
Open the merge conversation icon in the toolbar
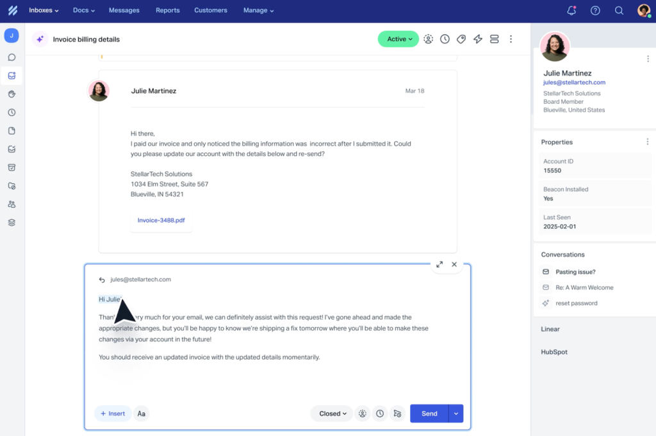[494, 38]
